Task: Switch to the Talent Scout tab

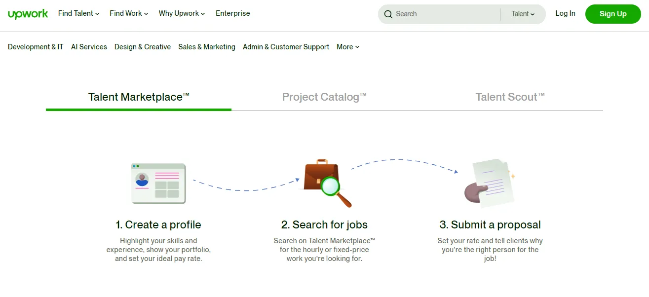Action: coord(510,97)
